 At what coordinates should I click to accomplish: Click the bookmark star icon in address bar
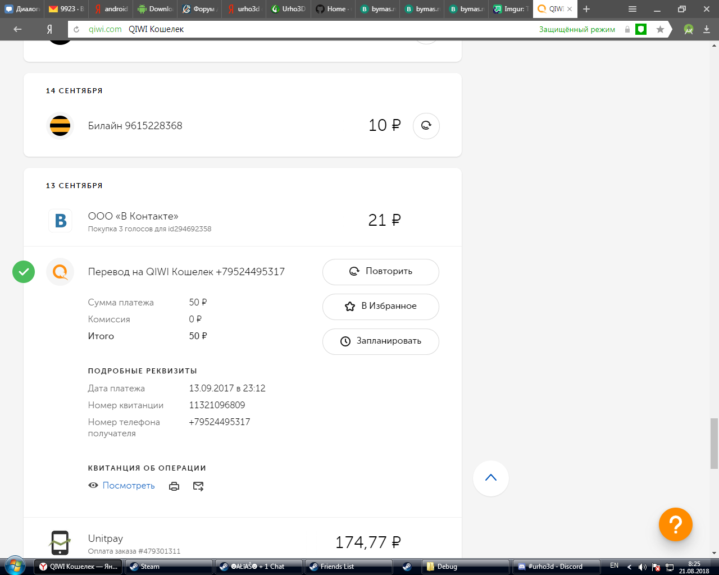pos(660,29)
